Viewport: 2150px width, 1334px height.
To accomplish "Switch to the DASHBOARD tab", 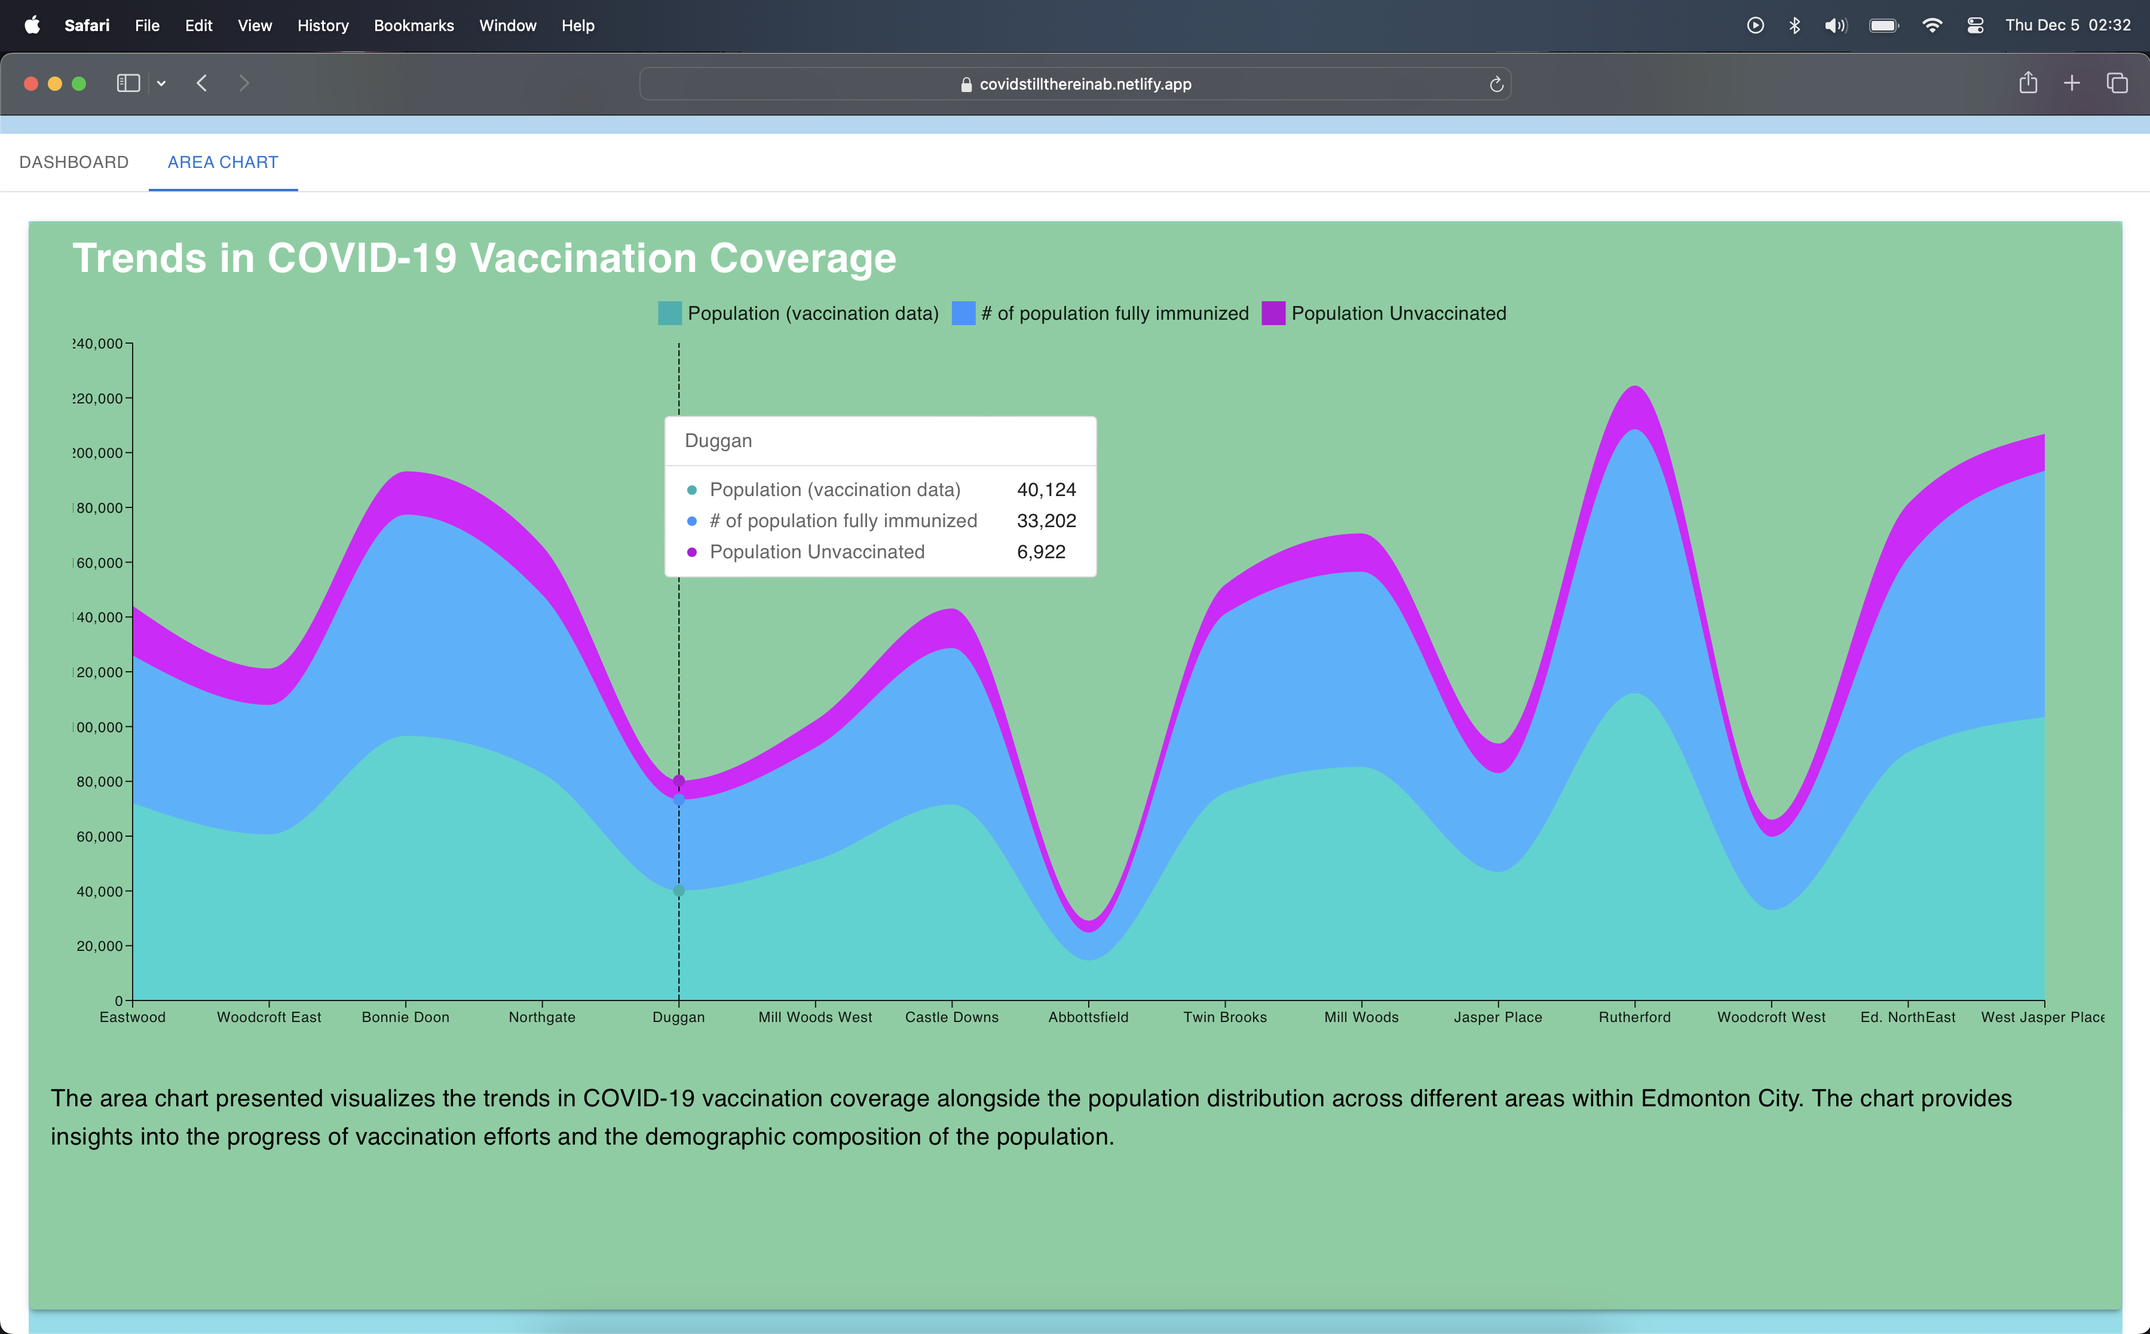I will [74, 163].
